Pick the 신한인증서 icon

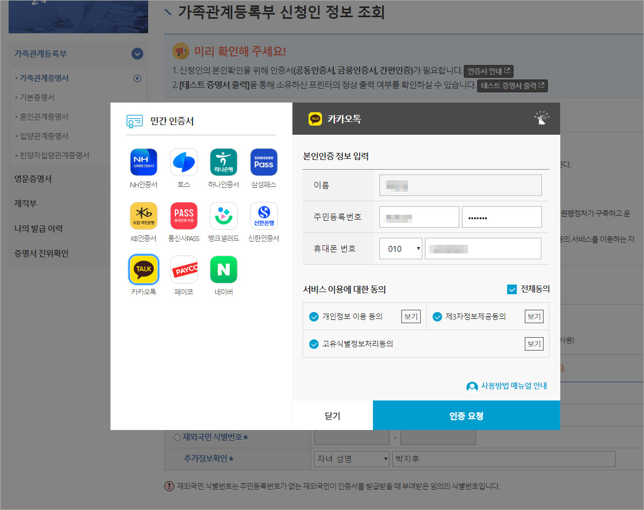click(x=264, y=216)
